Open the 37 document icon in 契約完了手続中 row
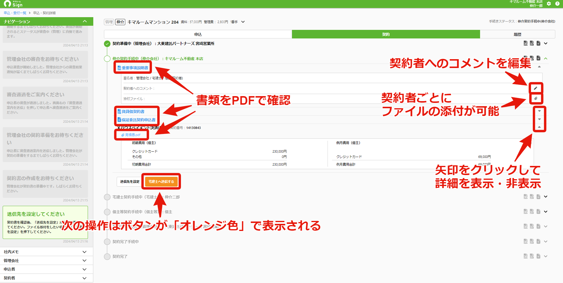This screenshot has width=563, height=283. point(532,241)
